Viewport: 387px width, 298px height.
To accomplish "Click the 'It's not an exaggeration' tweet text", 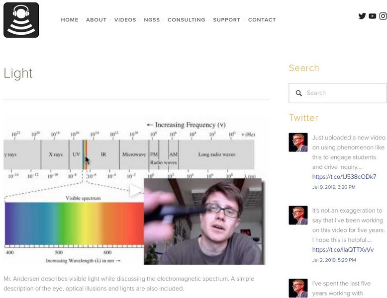I will pos(349,225).
